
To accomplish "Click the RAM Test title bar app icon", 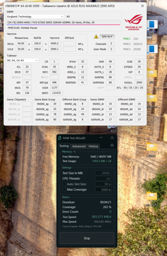I will click(x=60, y=138).
